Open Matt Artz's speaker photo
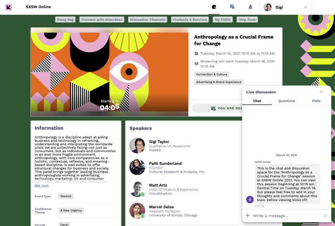This screenshot has height=226, width=335. tap(137, 189)
